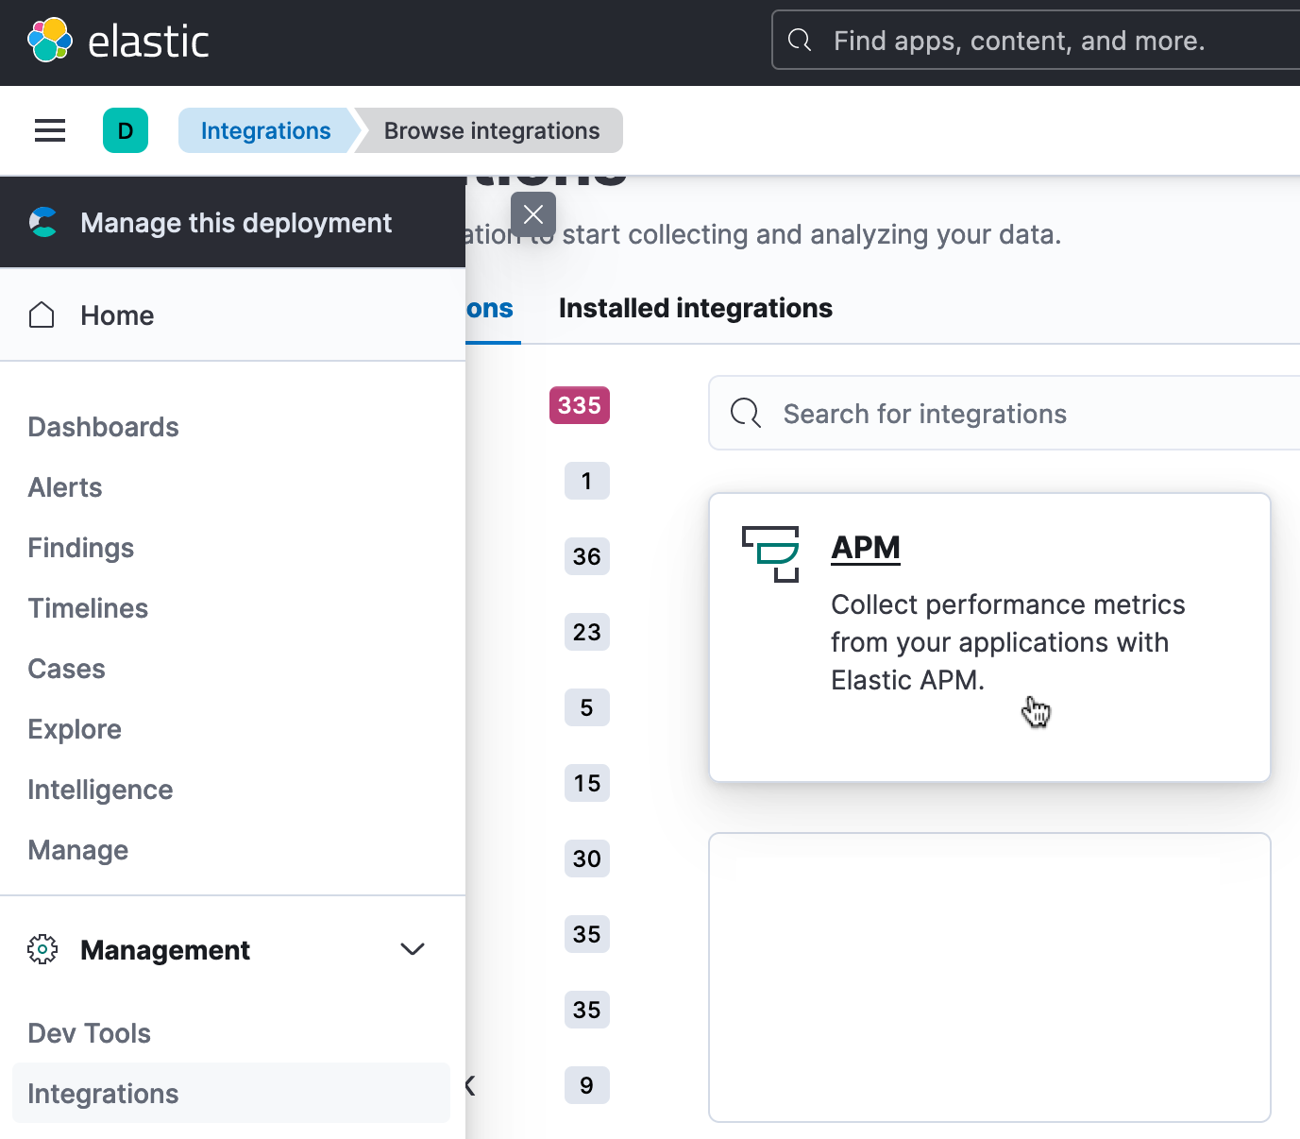Screen dimensions: 1300x1139
Task: Click the Management gear icon
Action: 42,949
